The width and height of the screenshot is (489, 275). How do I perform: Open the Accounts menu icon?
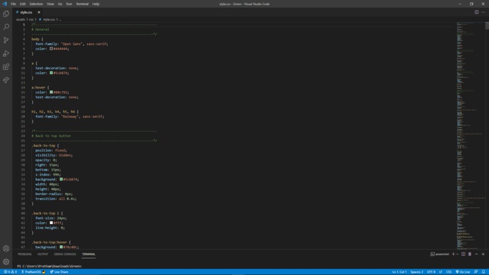(6, 248)
